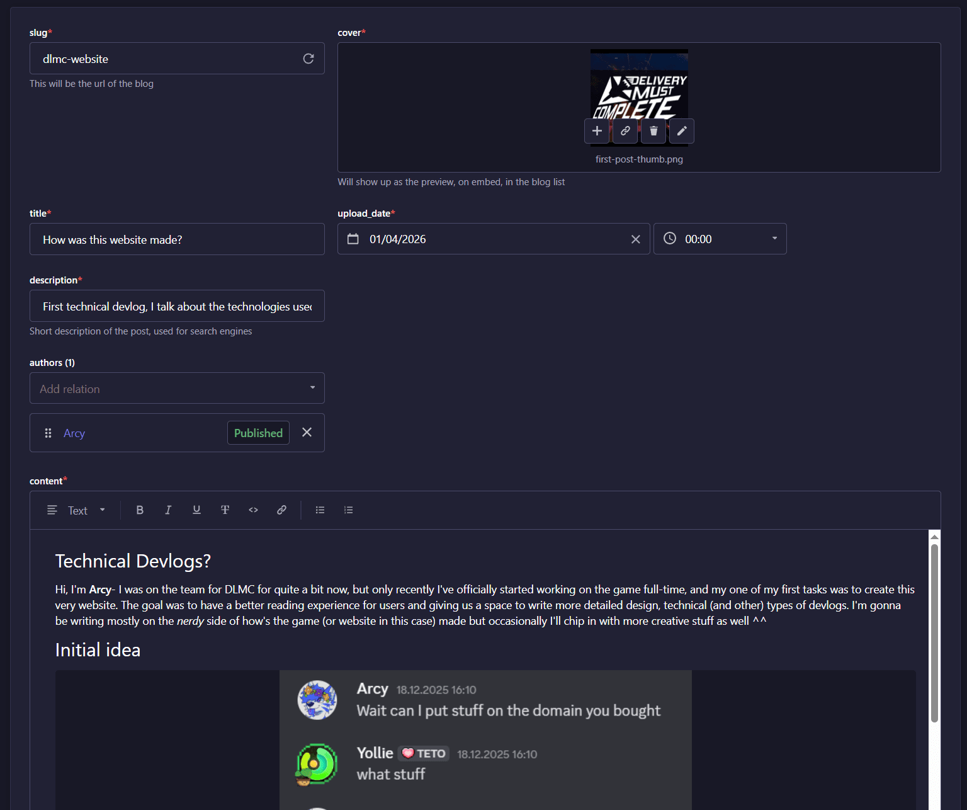Image resolution: width=967 pixels, height=810 pixels.
Task: Select the Arcy author link
Action: (x=74, y=433)
